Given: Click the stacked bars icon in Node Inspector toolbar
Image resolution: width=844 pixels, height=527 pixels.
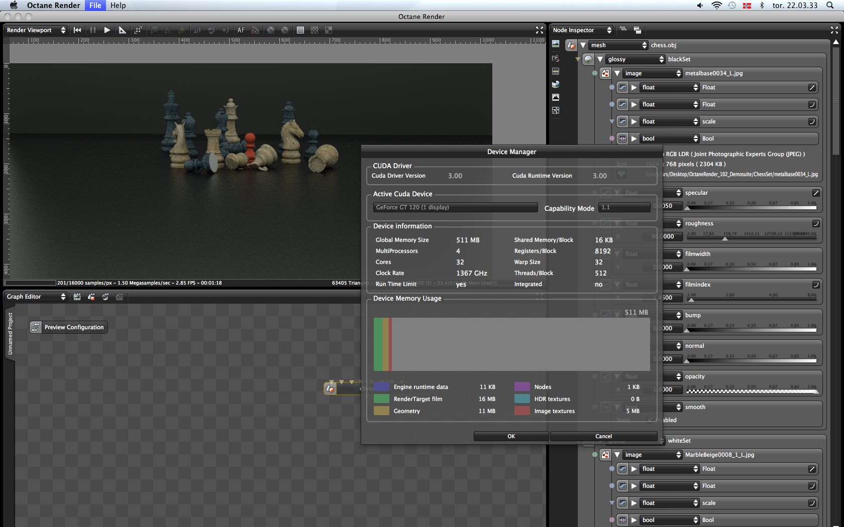Looking at the screenshot, I should click(623, 30).
